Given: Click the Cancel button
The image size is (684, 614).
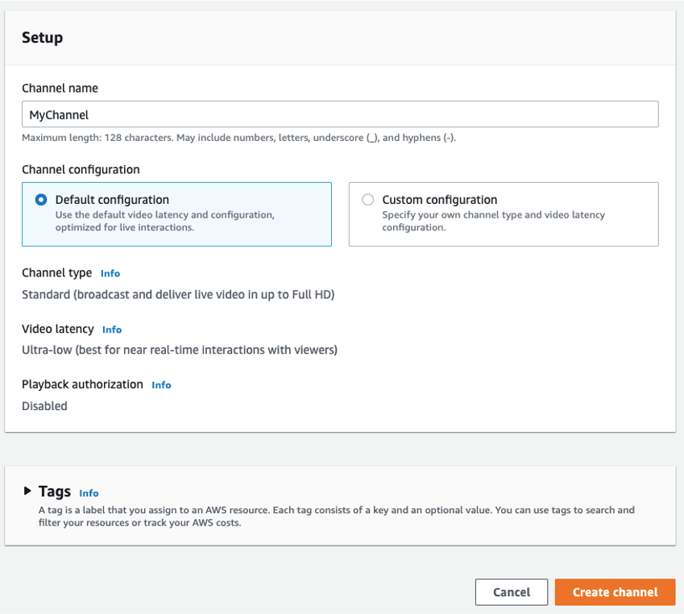Looking at the screenshot, I should (512, 592).
